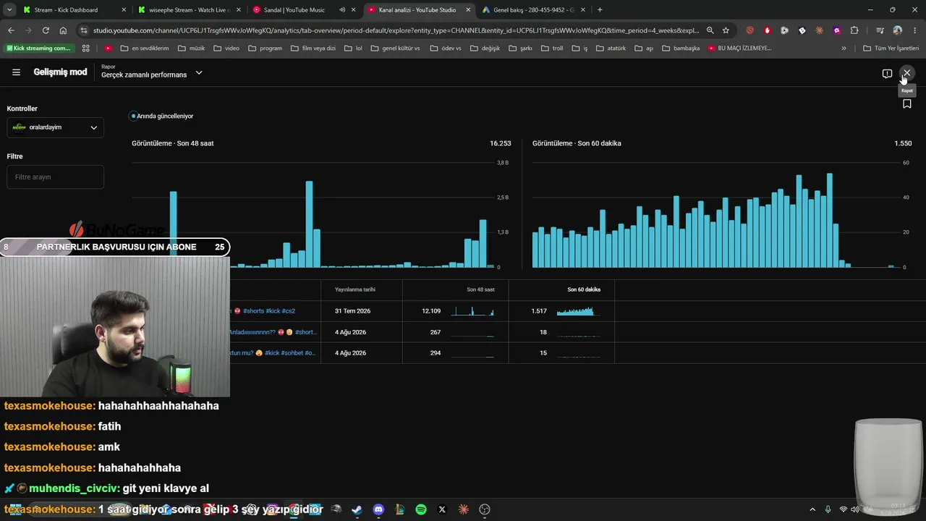Save report with the bookmark icon
This screenshot has height=521, width=926.
coord(906,103)
